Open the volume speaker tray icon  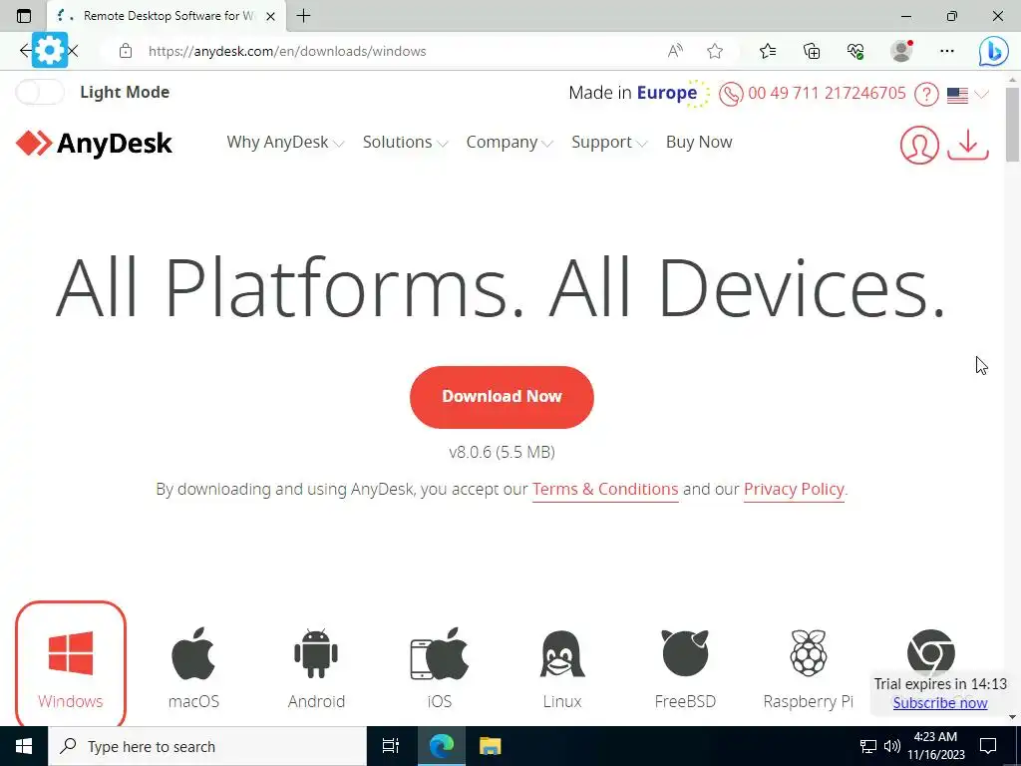891,746
